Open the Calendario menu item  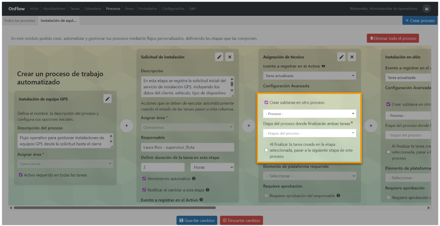pyautogui.click(x=93, y=9)
